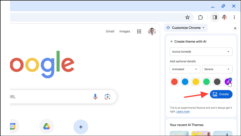
Task: Pick the green color swatch
Action: [207, 82]
